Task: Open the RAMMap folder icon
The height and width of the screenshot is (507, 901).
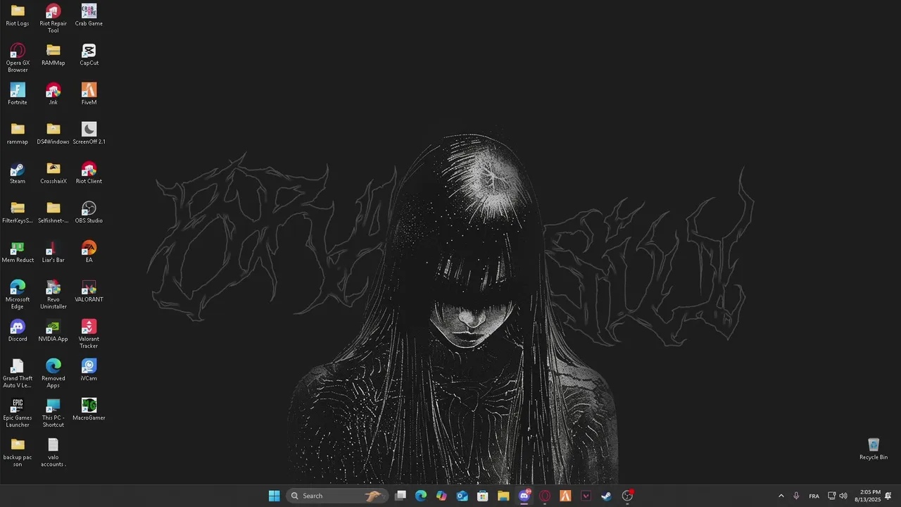Action: pyautogui.click(x=53, y=55)
